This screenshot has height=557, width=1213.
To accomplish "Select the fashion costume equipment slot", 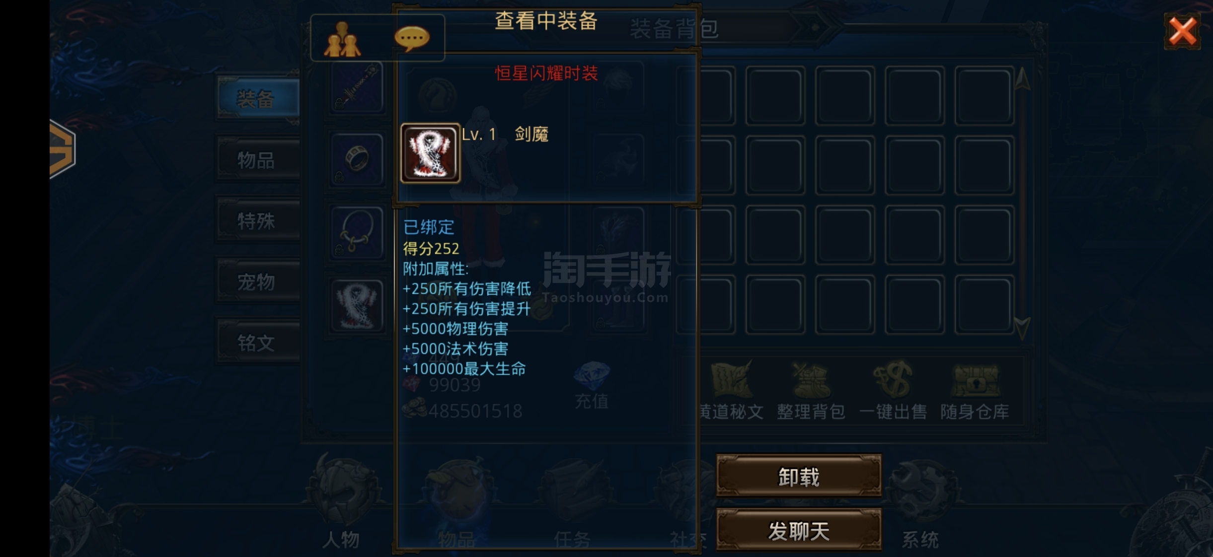I will [357, 305].
